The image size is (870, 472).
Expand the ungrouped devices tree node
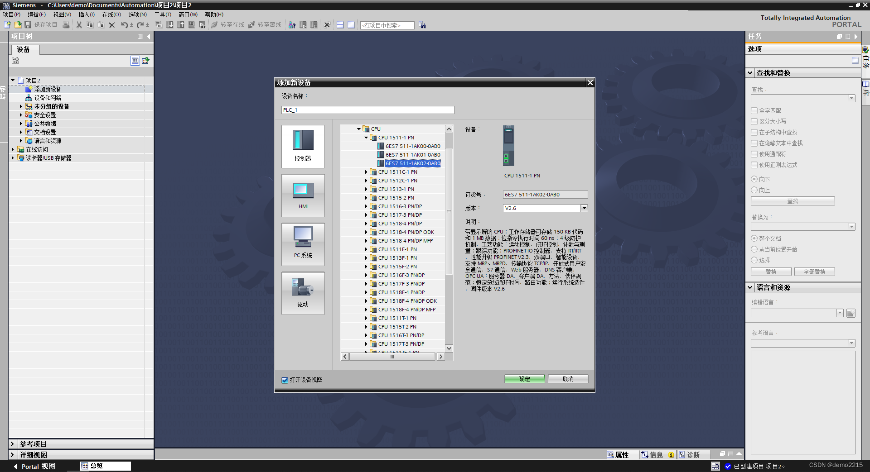point(21,106)
